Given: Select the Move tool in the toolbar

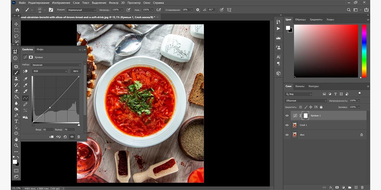Looking at the screenshot, I should pyautogui.click(x=17, y=24).
